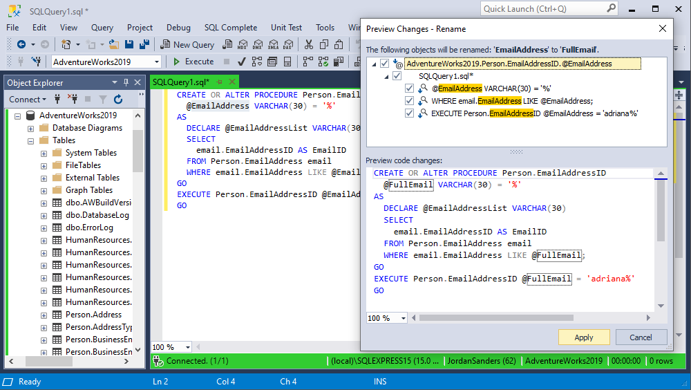The width and height of the screenshot is (691, 390).
Task: Open the preview zoom 100 % dropdown
Action: (403, 318)
